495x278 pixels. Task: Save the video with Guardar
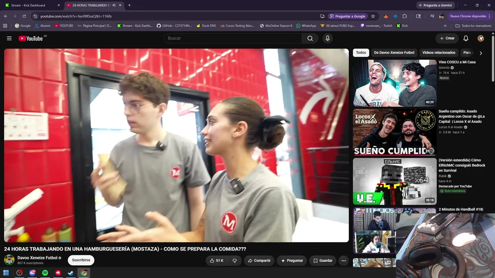pyautogui.click(x=323, y=261)
